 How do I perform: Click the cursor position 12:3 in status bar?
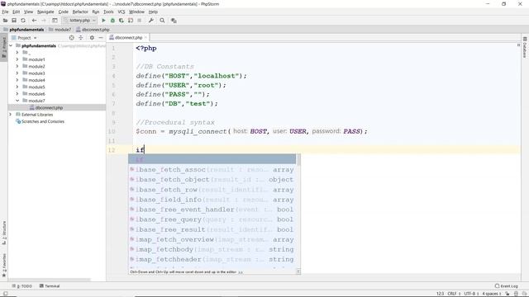[440, 294]
